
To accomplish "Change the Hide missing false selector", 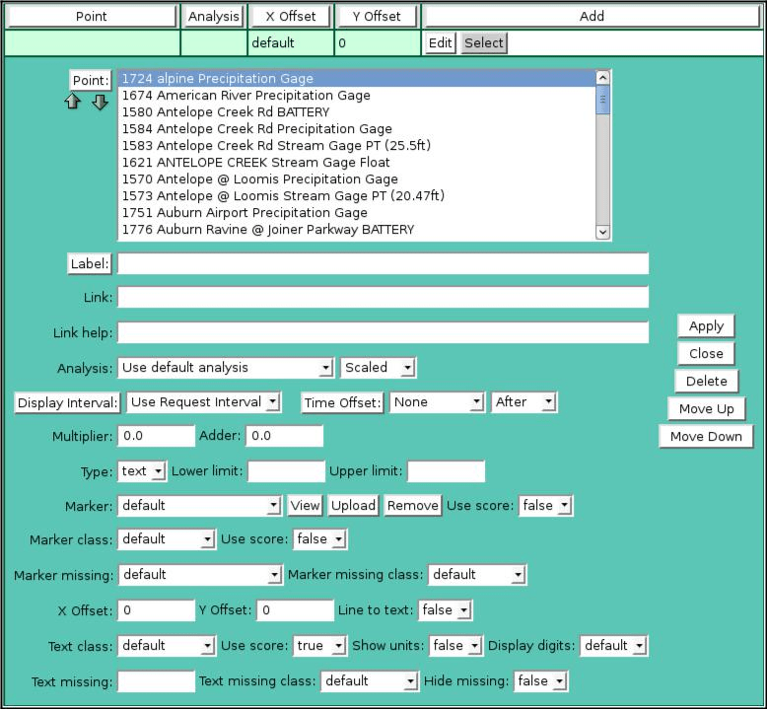I will [x=541, y=681].
